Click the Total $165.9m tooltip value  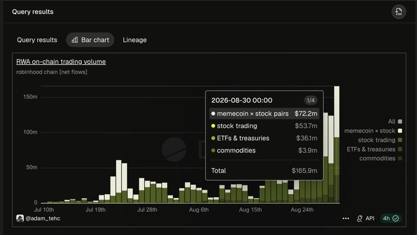(304, 171)
